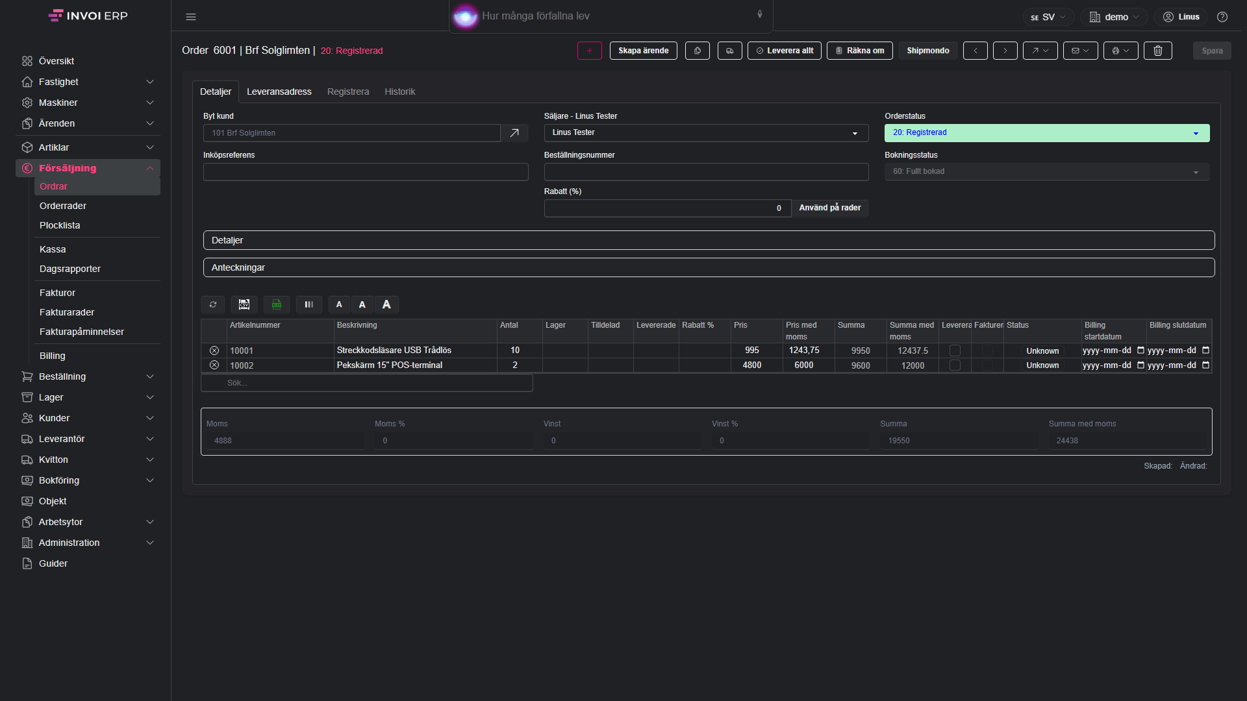Open customer 101 Brf Solglimten arrow link
The width and height of the screenshot is (1247, 701).
514,133
